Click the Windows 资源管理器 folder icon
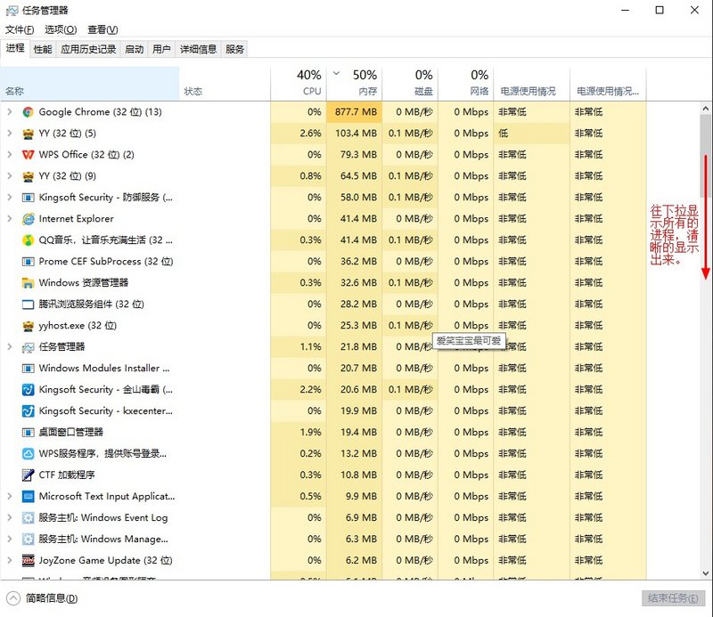This screenshot has height=617, width=713. pyautogui.click(x=29, y=283)
